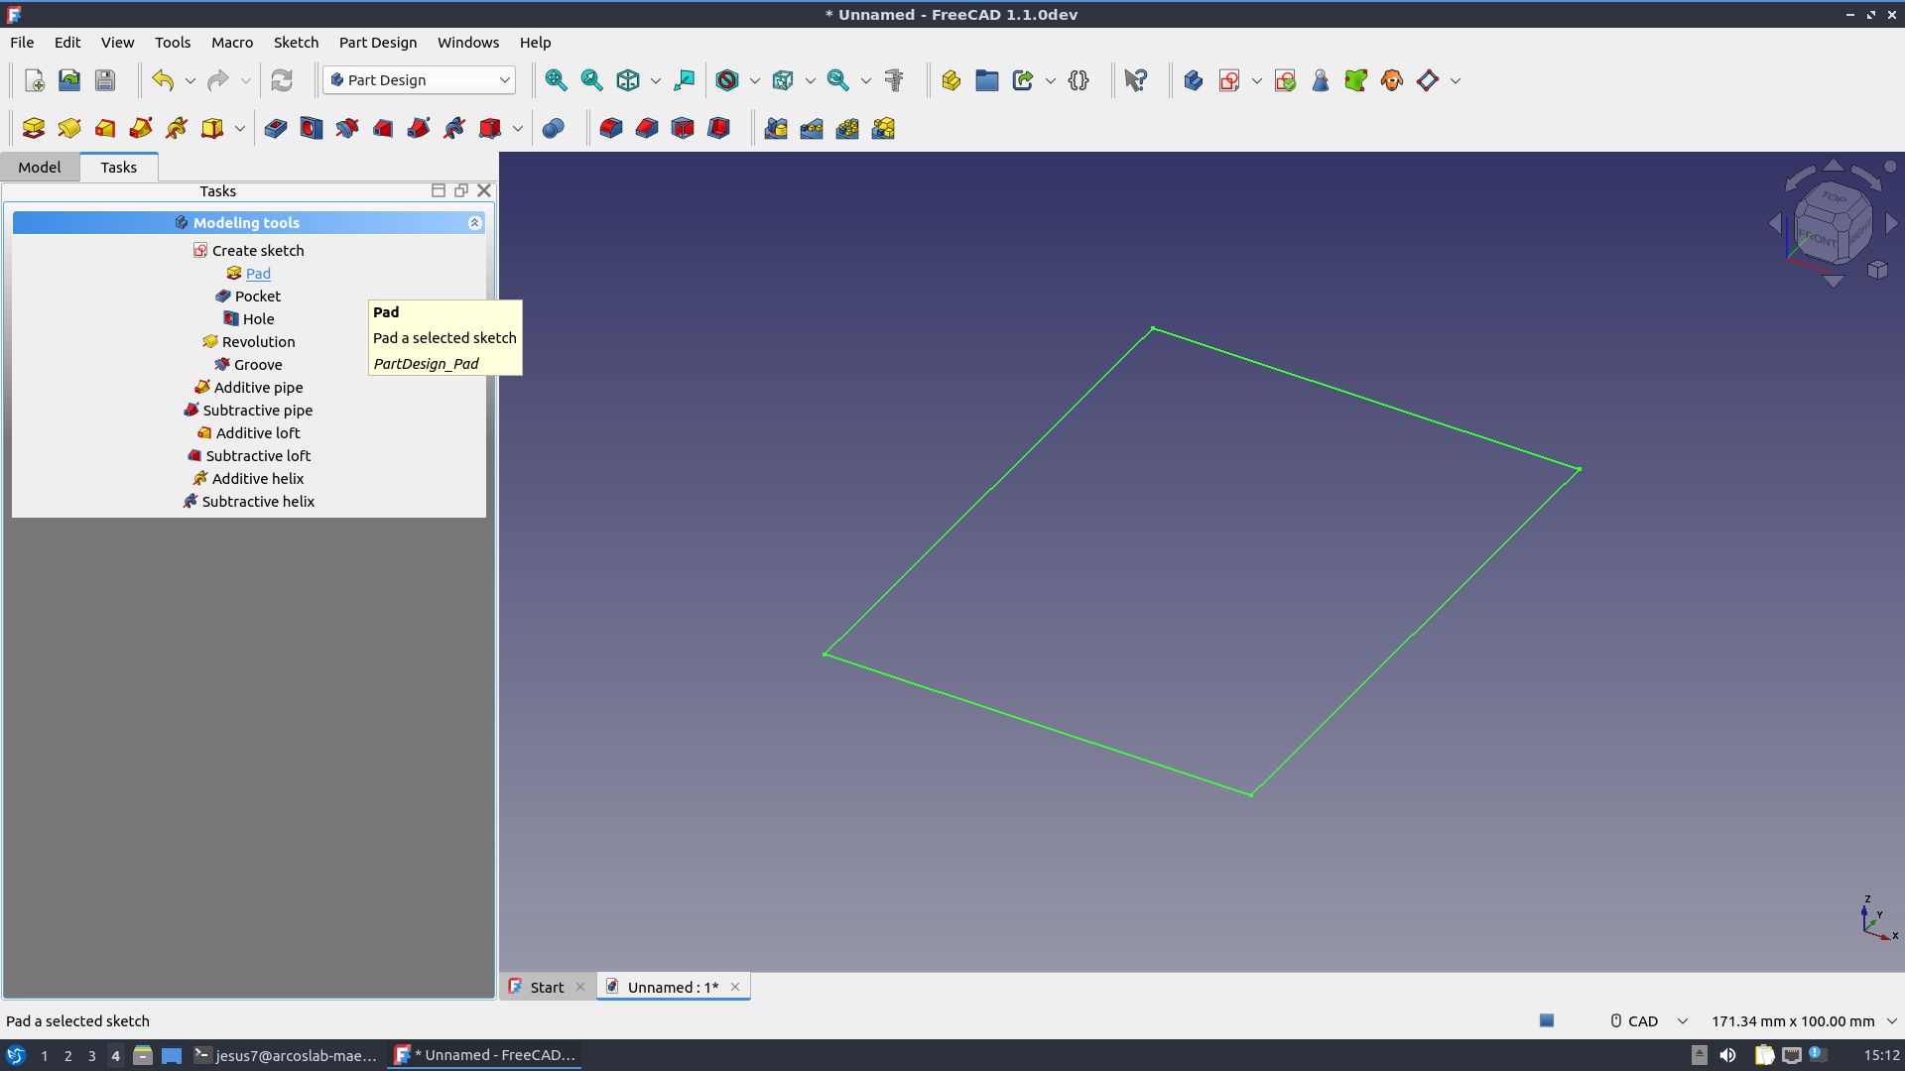Click the Fit selection zoom icon
This screenshot has height=1071, width=1905.
[591, 80]
